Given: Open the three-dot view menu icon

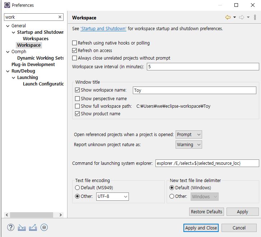Looking at the screenshot, I should pos(255,17).
